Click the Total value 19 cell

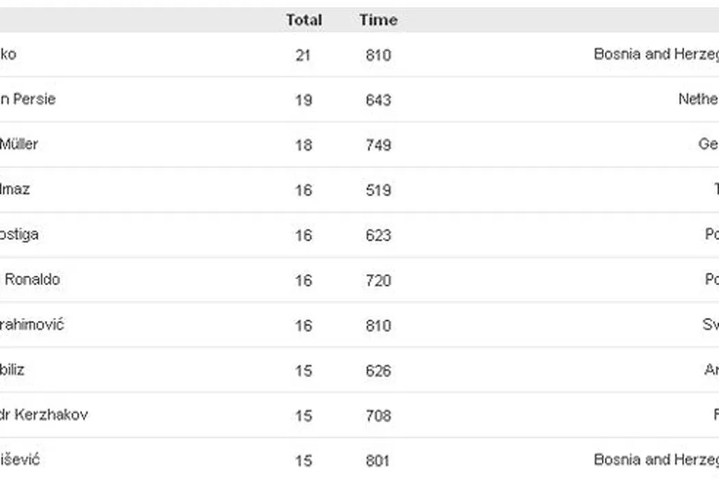pyautogui.click(x=303, y=100)
